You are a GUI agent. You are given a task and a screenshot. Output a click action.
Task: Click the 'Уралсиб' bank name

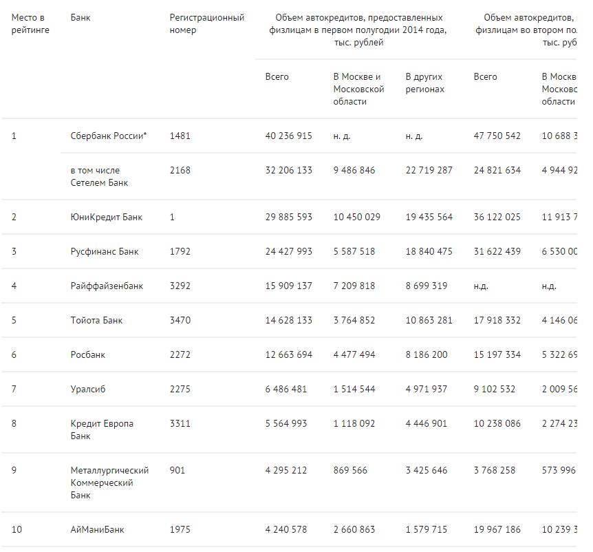88,390
